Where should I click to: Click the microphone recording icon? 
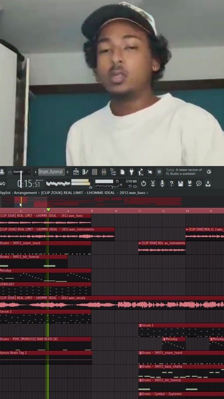162,183
